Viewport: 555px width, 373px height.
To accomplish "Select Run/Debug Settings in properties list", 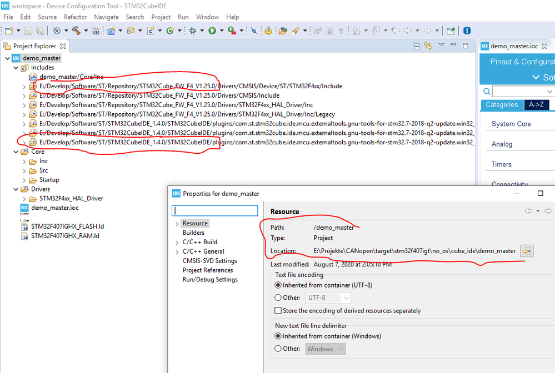I will click(210, 279).
